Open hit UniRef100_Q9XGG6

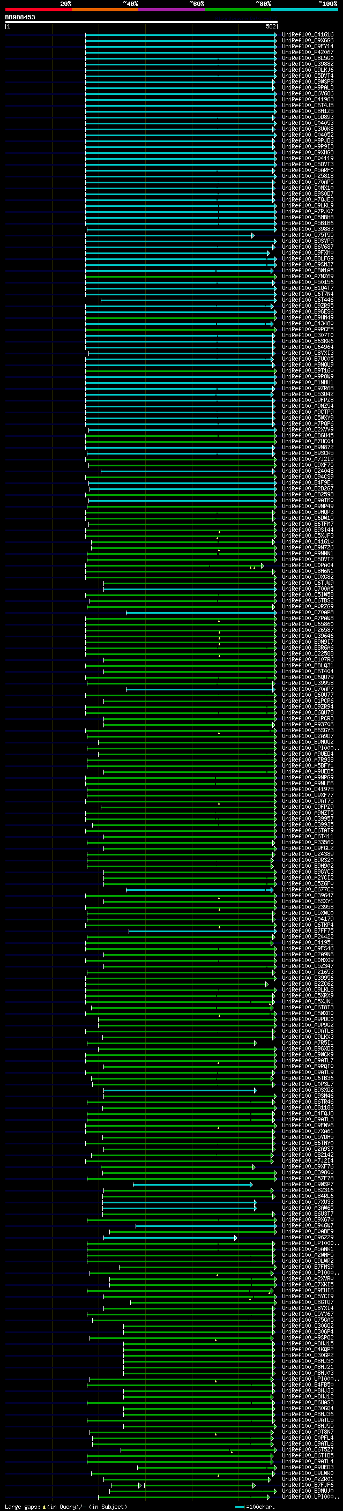[x=308, y=41]
